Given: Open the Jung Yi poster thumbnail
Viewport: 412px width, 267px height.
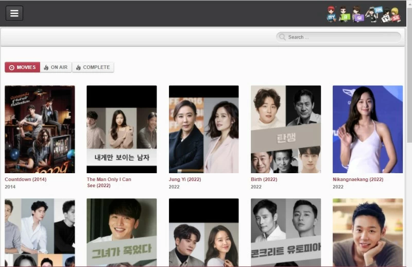Looking at the screenshot, I should click(203, 129).
